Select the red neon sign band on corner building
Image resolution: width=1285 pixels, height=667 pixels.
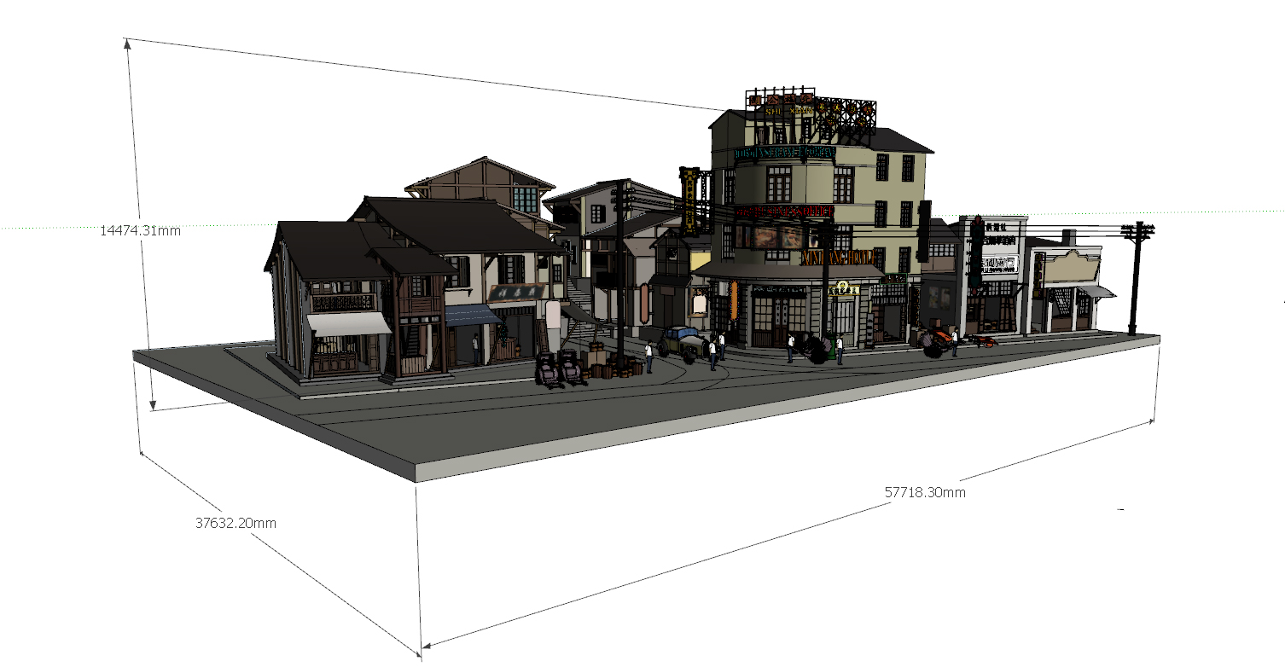pos(784,211)
